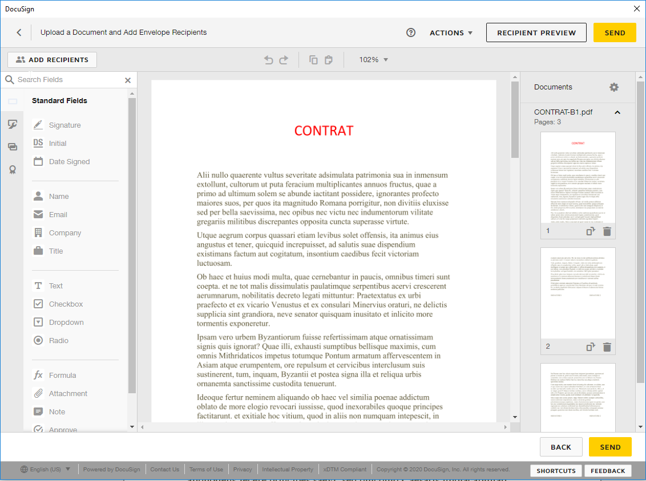This screenshot has width=646, height=481.
Task: Paste from the clipboard
Action: click(x=328, y=59)
